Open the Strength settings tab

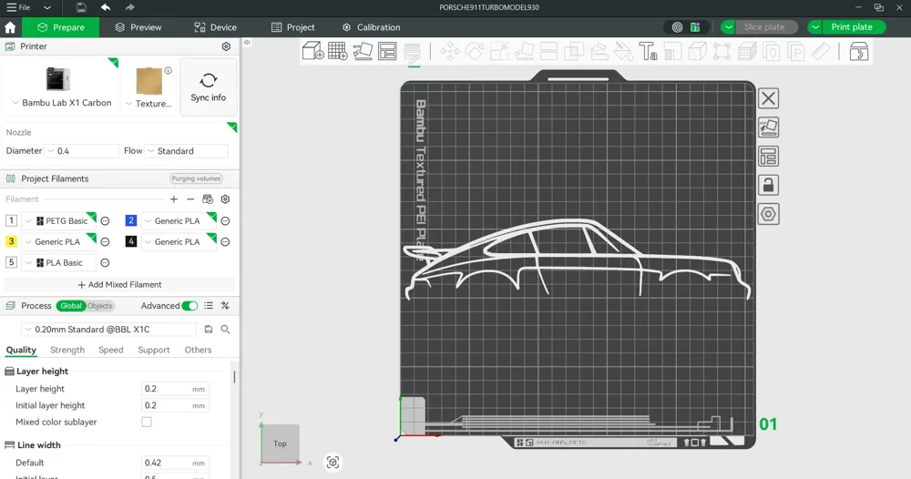click(67, 350)
